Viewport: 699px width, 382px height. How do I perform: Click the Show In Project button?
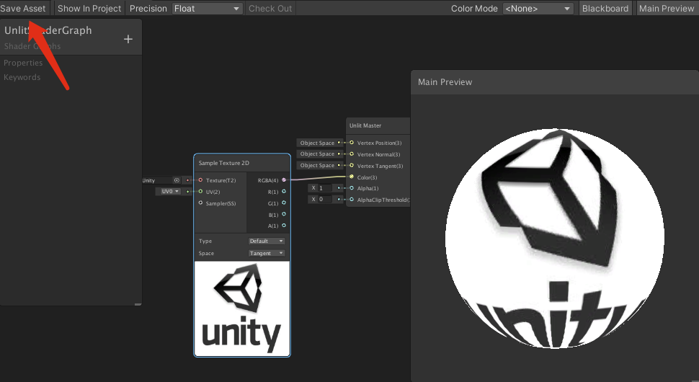tap(89, 9)
